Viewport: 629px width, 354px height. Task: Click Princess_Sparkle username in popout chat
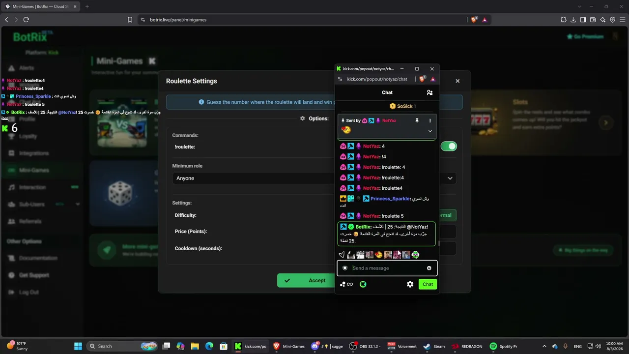click(390, 199)
